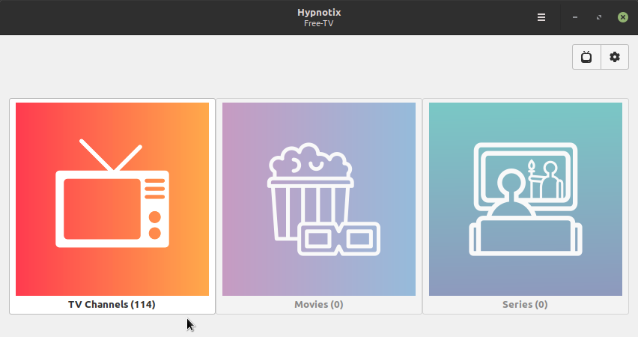Minimize the Hypnotix window
The width and height of the screenshot is (638, 337).
click(x=575, y=17)
